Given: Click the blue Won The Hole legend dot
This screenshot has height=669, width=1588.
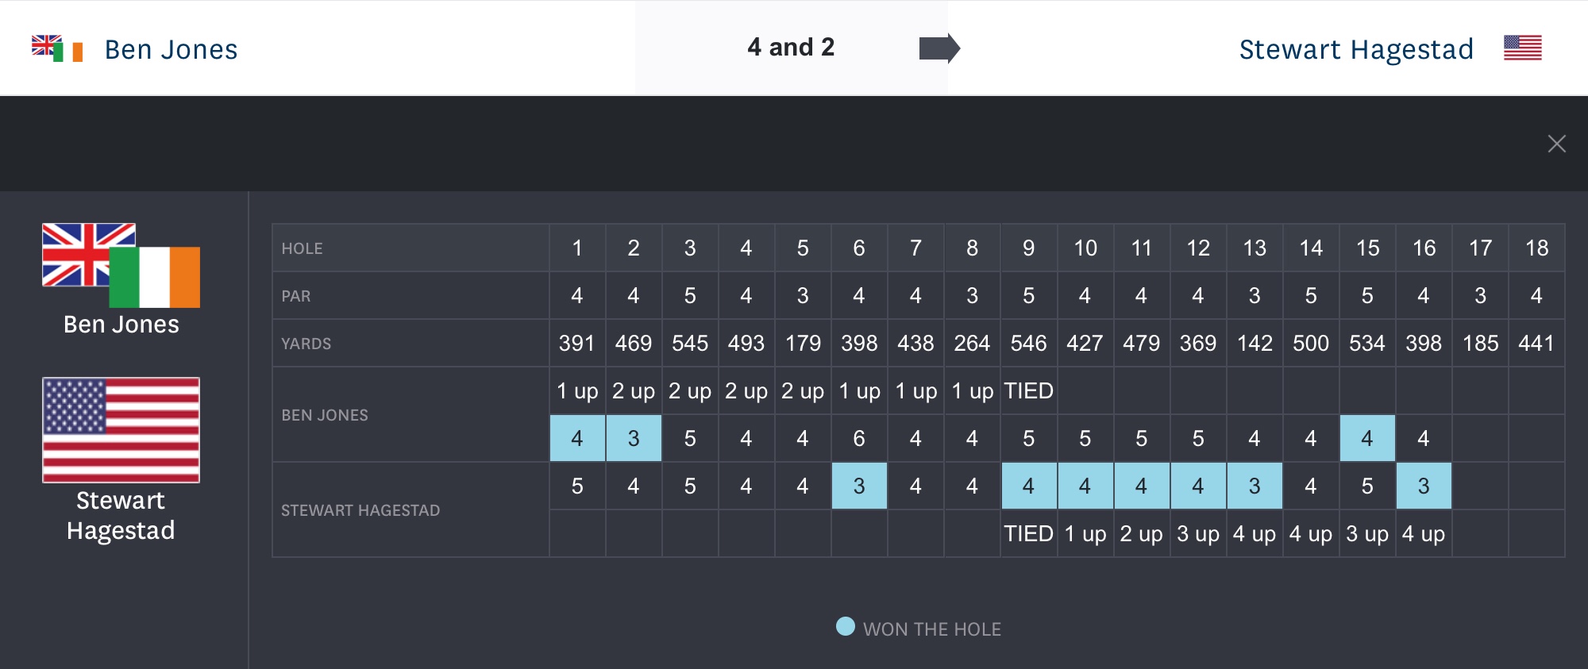Looking at the screenshot, I should [x=846, y=627].
